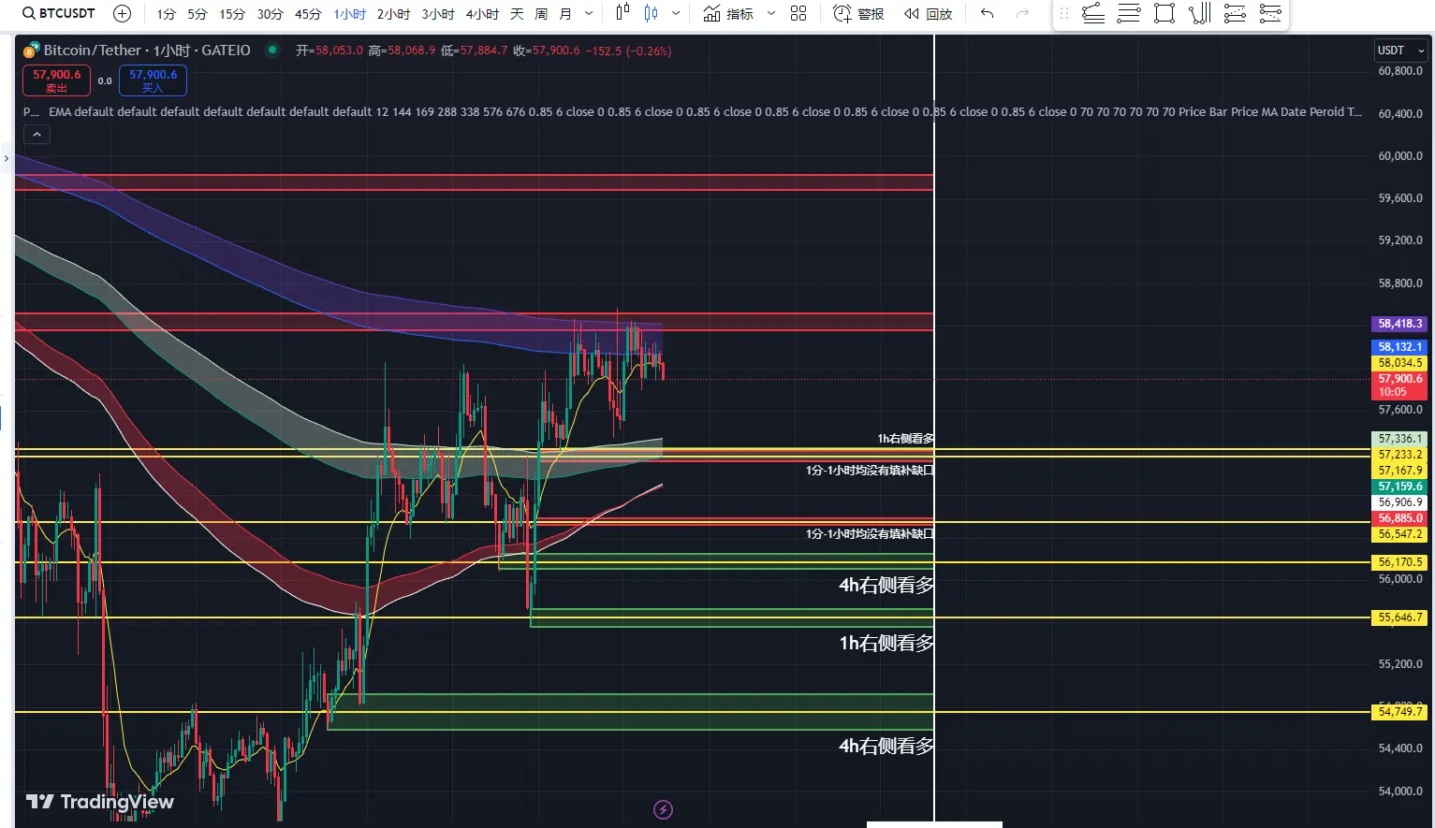Click the Bitcoin/Tether chart title
Screen dimensions: 1435x828
click(x=147, y=51)
